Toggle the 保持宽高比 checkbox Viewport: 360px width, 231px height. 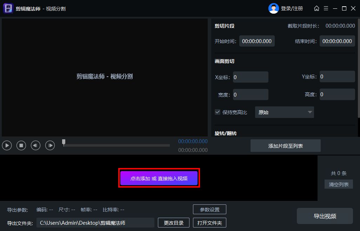(218, 112)
